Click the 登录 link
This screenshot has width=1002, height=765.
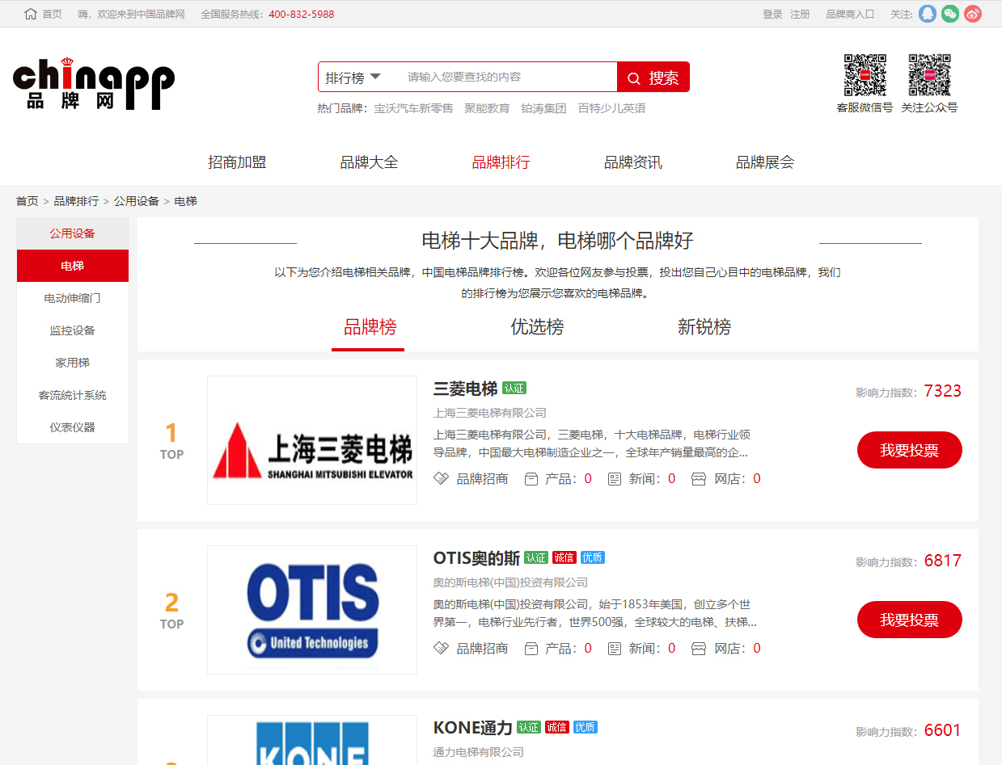point(772,15)
